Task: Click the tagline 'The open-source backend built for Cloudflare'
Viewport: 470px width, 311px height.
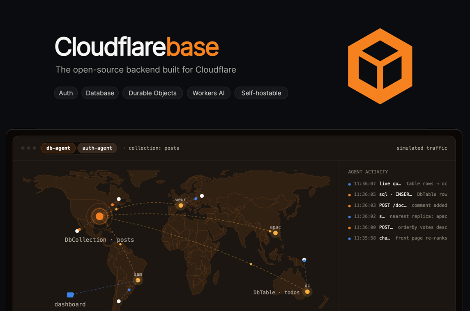Action: (x=146, y=70)
